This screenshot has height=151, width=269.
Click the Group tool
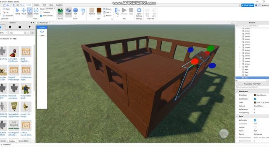point(107,9)
